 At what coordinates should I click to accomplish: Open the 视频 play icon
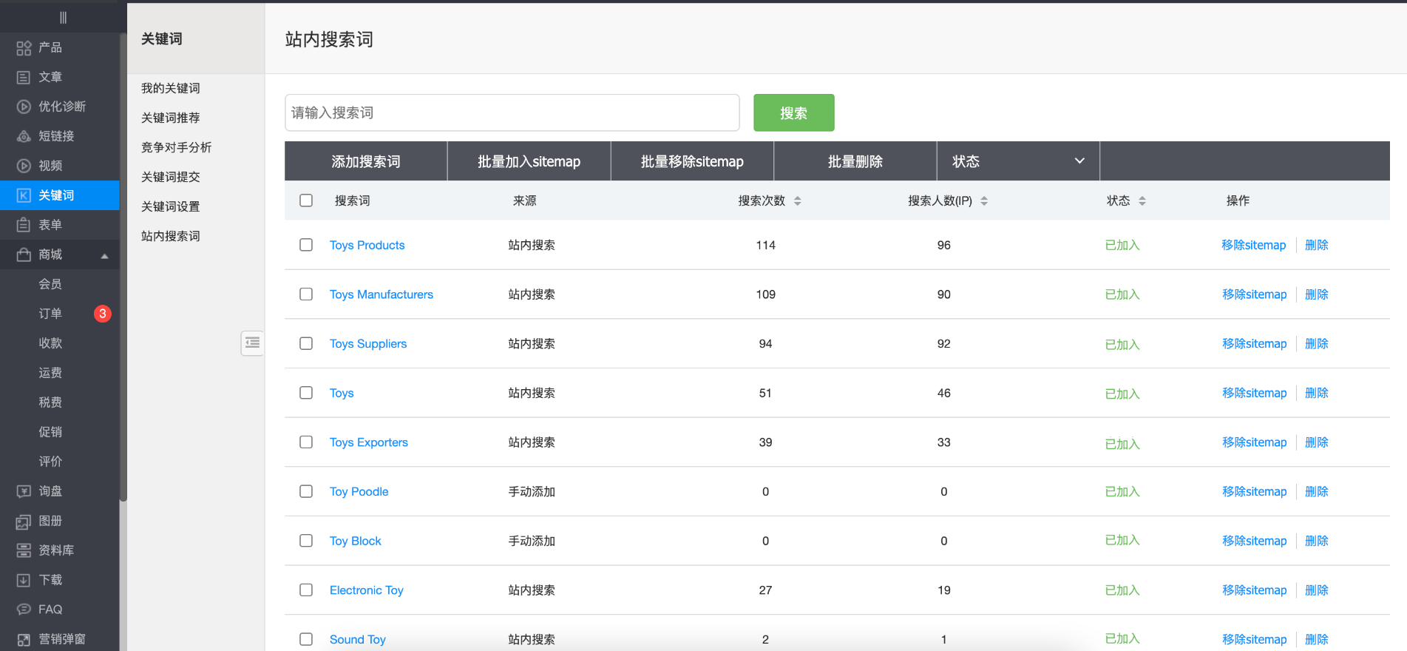click(24, 166)
